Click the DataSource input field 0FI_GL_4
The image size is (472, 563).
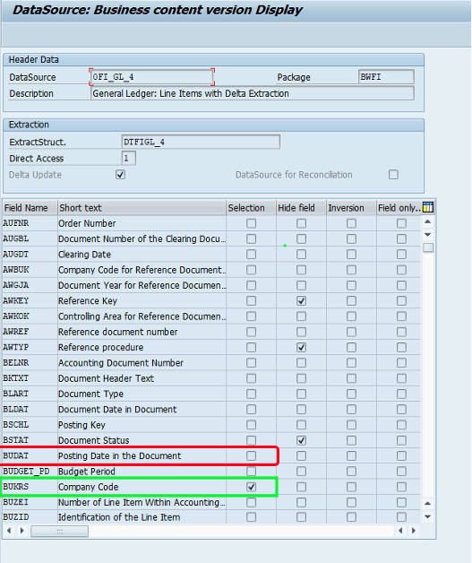(151, 77)
